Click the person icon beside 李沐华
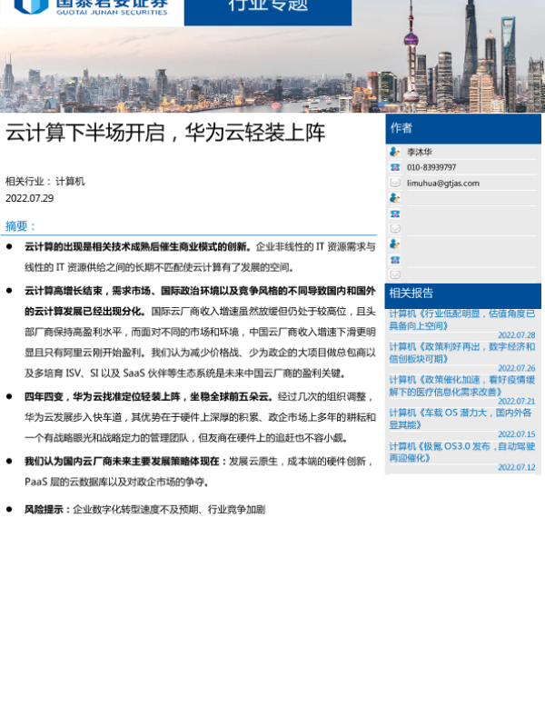This screenshot has width=545, height=727. pyautogui.click(x=395, y=153)
